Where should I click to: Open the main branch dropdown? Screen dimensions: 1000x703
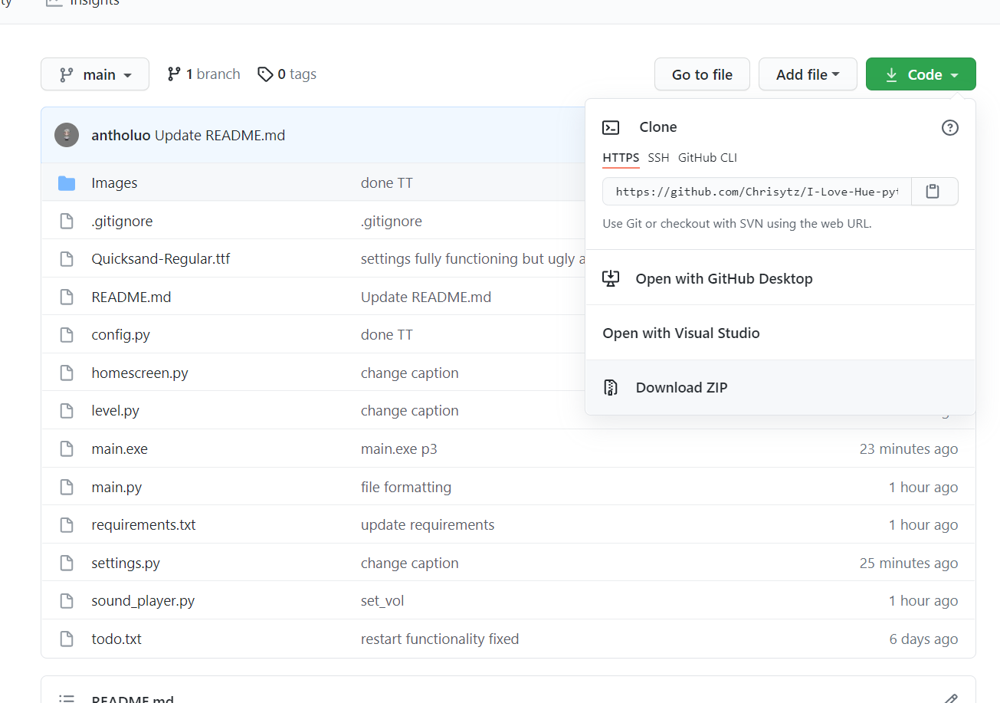point(95,74)
